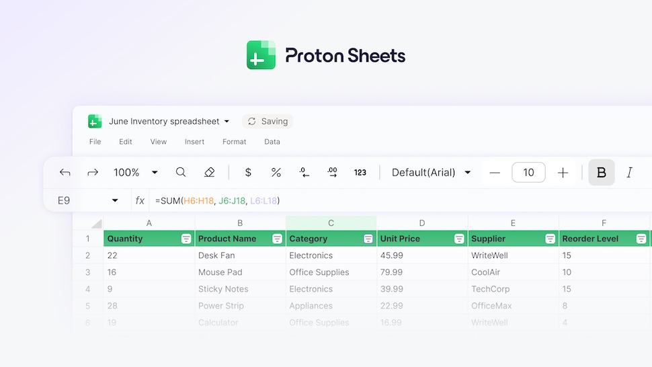This screenshot has height=367, width=652.
Task: Increase font size with plus button
Action: (563, 173)
